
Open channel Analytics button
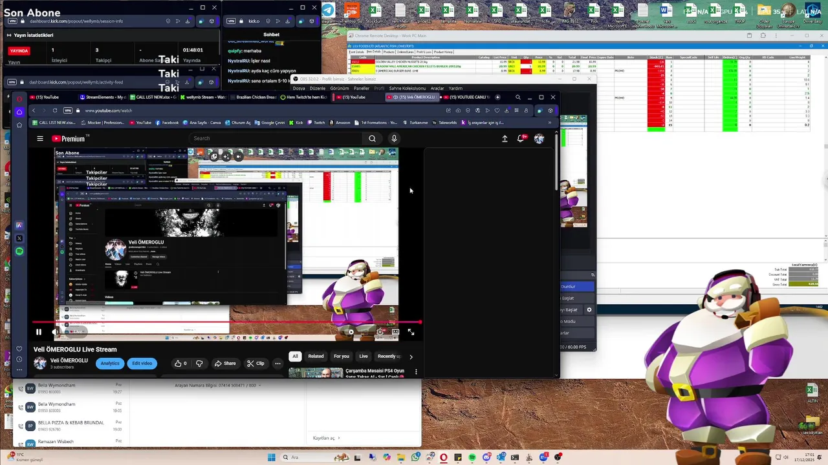click(110, 363)
